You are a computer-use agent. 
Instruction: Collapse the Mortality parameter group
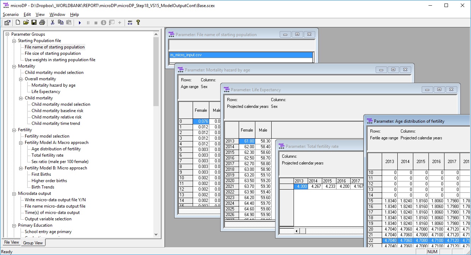coord(14,66)
